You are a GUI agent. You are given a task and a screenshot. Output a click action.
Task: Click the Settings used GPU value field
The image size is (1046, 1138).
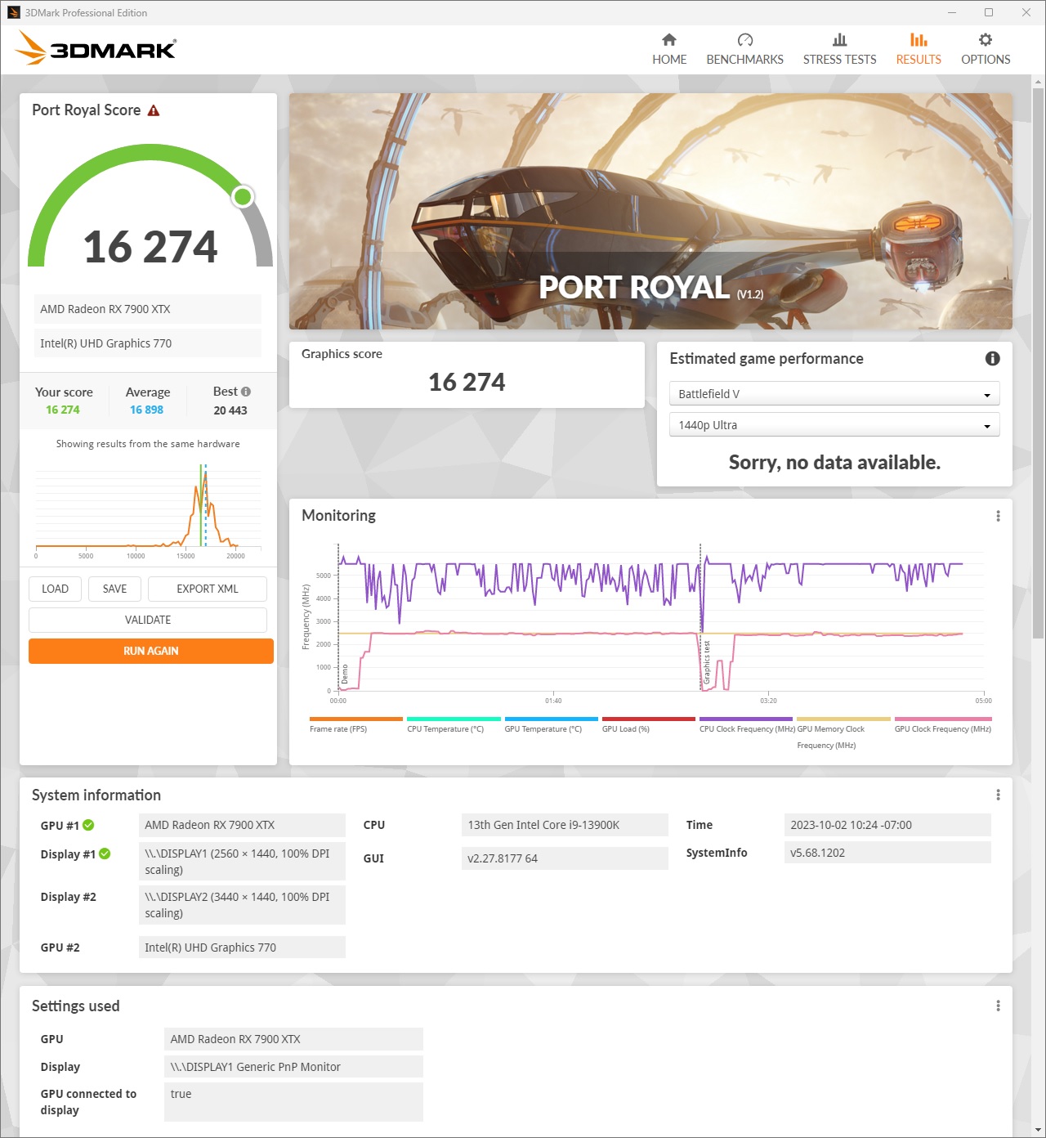click(293, 1039)
